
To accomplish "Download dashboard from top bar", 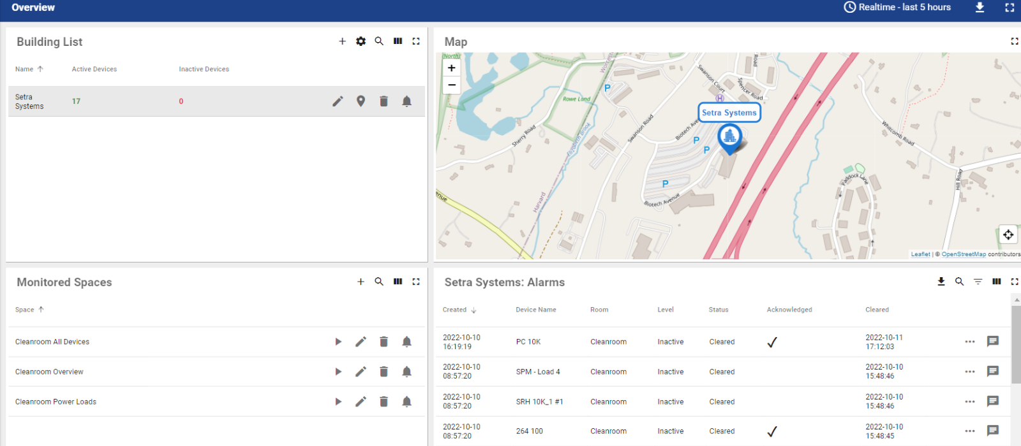I will coord(980,8).
